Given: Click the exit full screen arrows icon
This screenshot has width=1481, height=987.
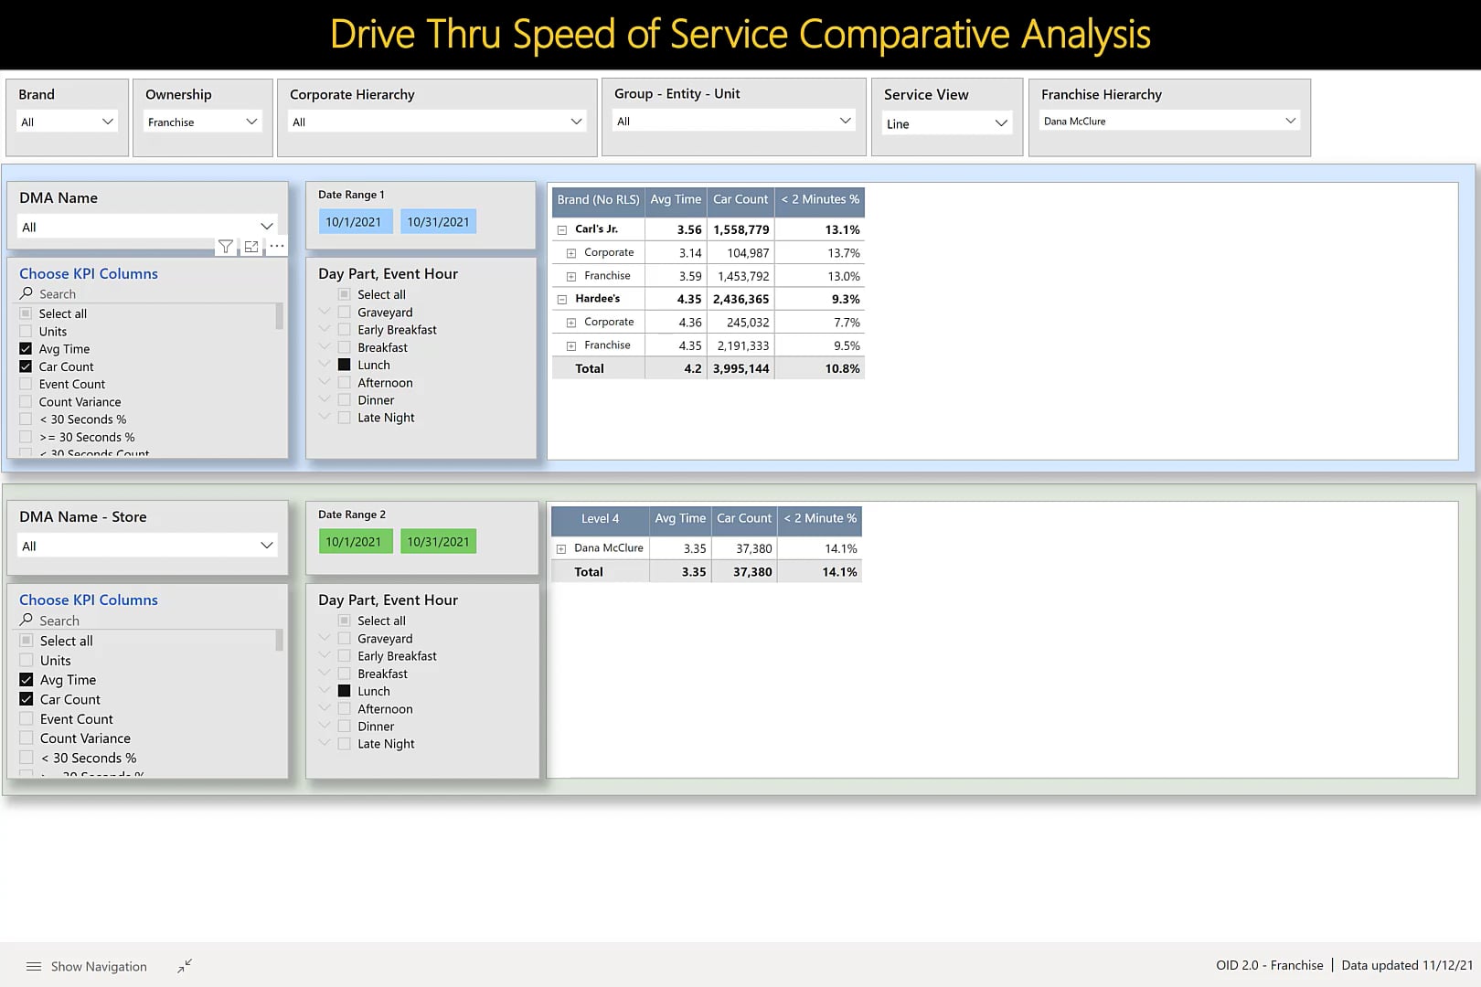Looking at the screenshot, I should [184, 965].
